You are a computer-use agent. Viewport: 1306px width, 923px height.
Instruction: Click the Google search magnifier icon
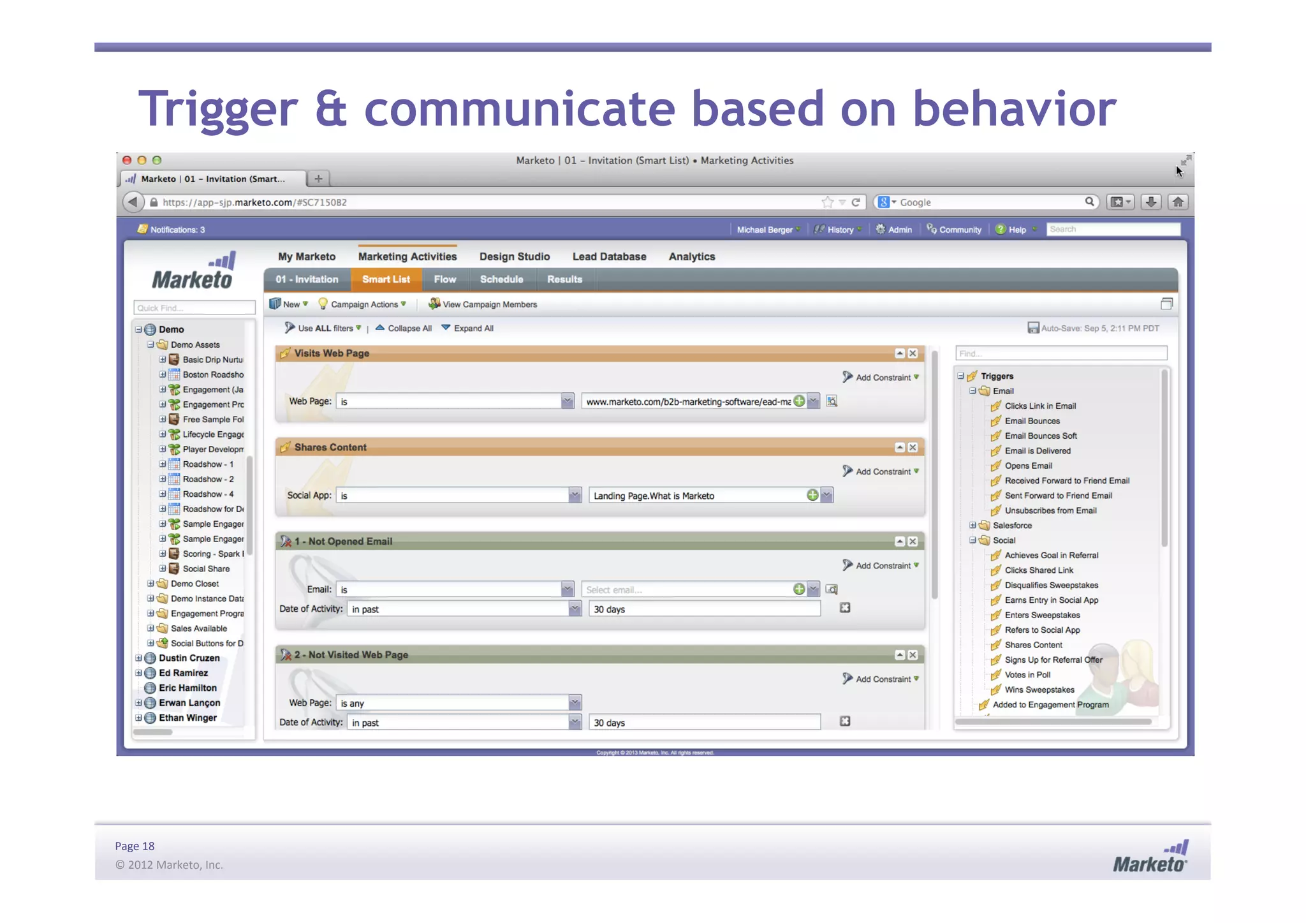click(x=1090, y=202)
